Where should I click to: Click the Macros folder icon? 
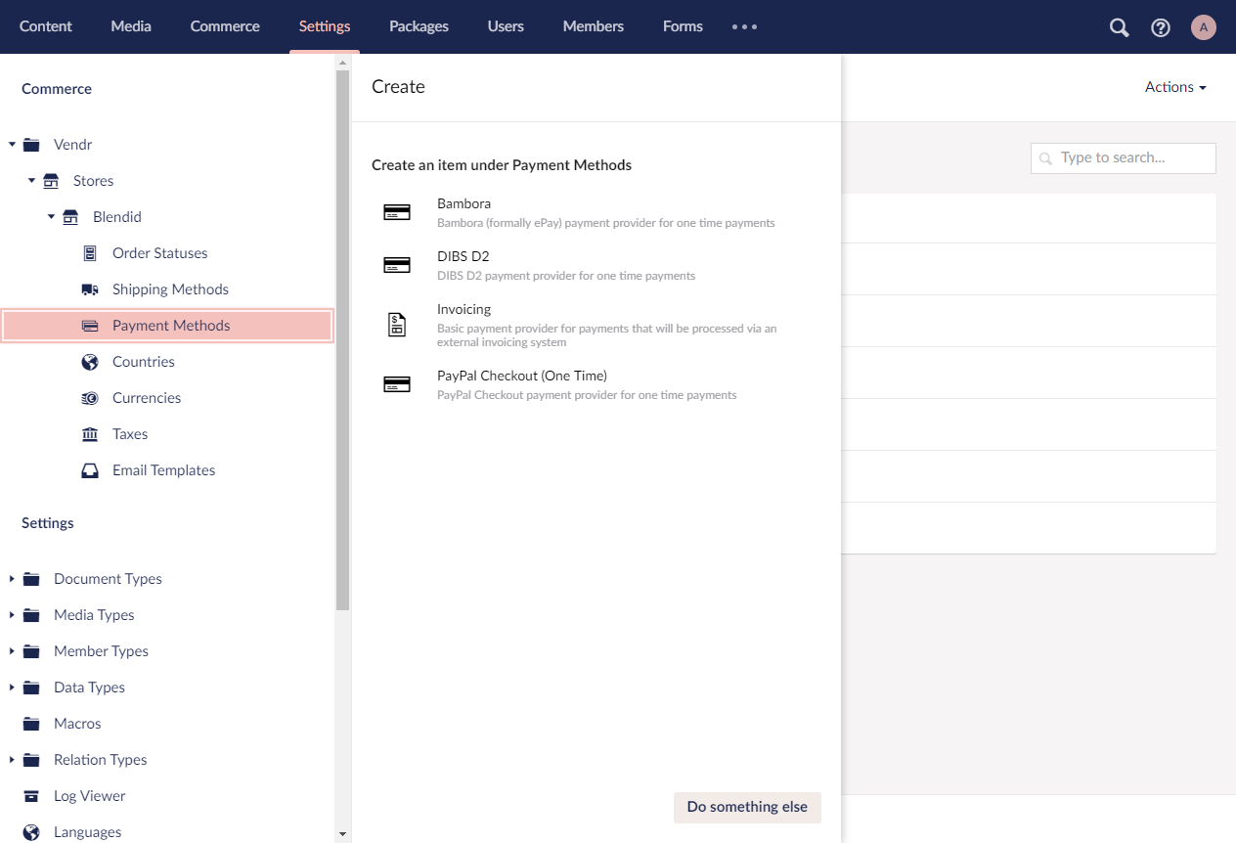[x=31, y=724]
